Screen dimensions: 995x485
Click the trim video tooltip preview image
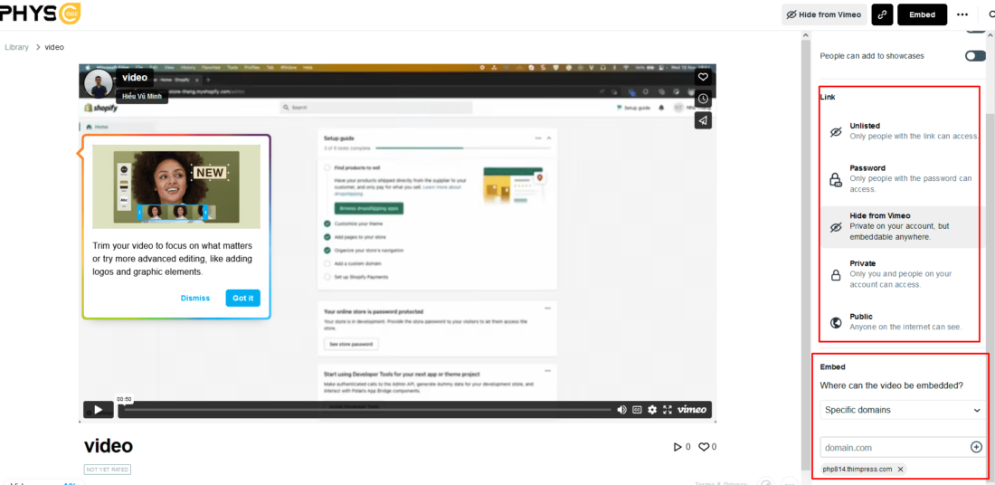pos(176,186)
